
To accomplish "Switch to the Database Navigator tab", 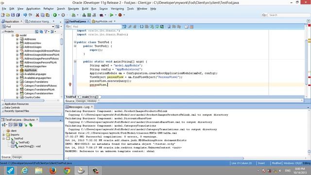I will pos(39,21).
